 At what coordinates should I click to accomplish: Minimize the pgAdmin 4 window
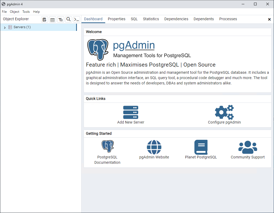(x=243, y=4)
